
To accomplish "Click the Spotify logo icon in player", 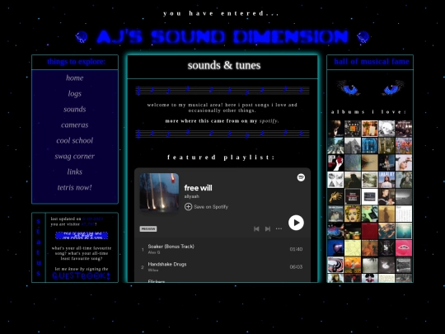I will (301, 177).
